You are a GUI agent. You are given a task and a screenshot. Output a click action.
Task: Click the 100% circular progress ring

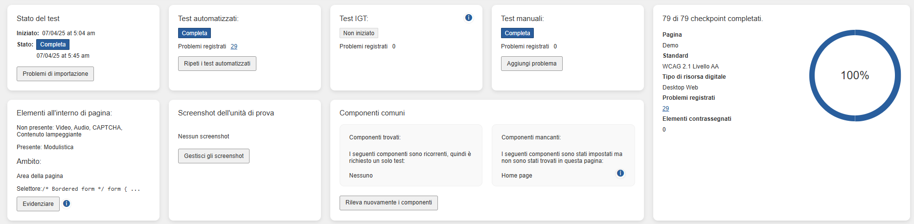pos(854,75)
